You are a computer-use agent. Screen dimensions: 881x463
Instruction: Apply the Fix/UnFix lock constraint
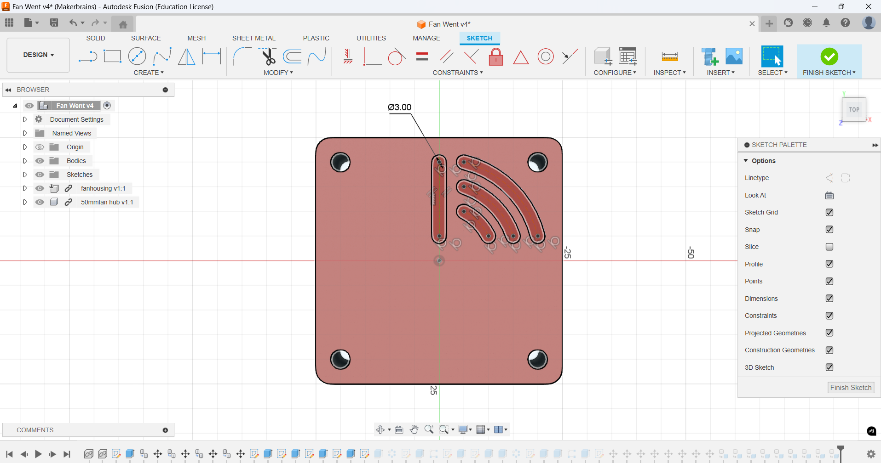[x=496, y=56]
